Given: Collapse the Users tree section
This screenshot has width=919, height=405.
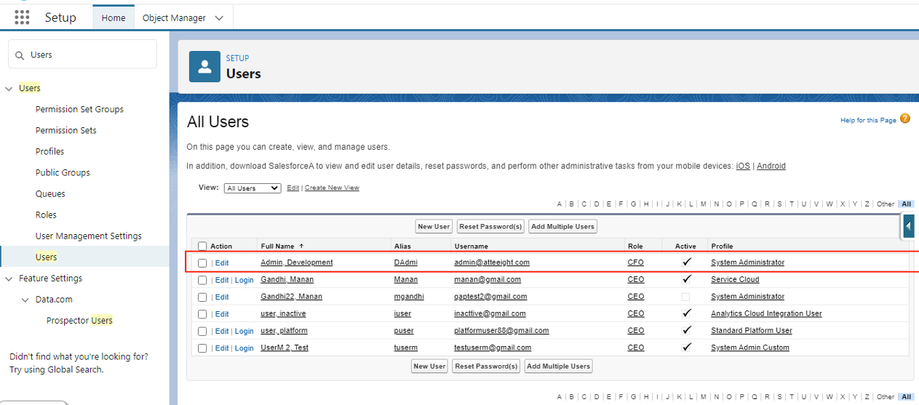Looking at the screenshot, I should (9, 89).
